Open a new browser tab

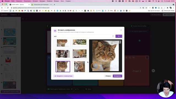(54, 5)
